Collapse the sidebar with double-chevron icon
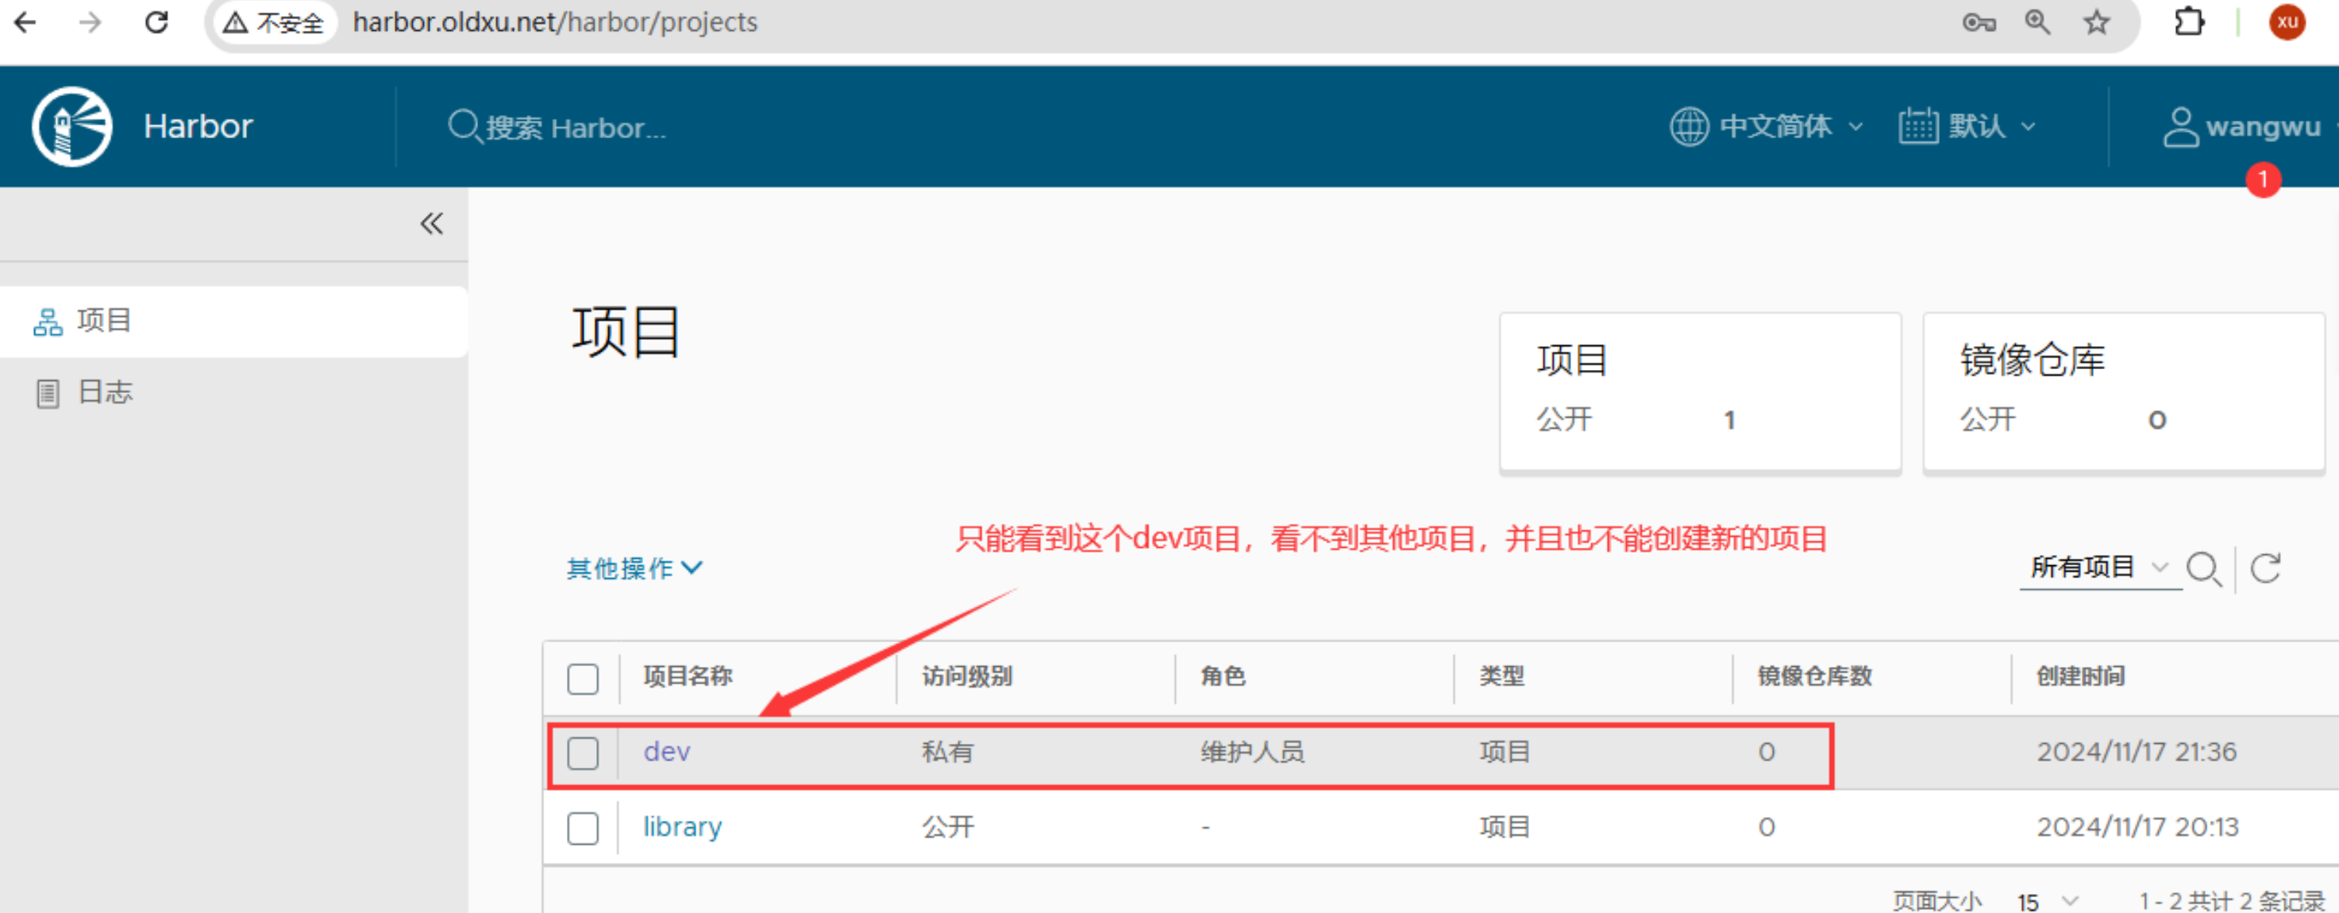 point(431,223)
